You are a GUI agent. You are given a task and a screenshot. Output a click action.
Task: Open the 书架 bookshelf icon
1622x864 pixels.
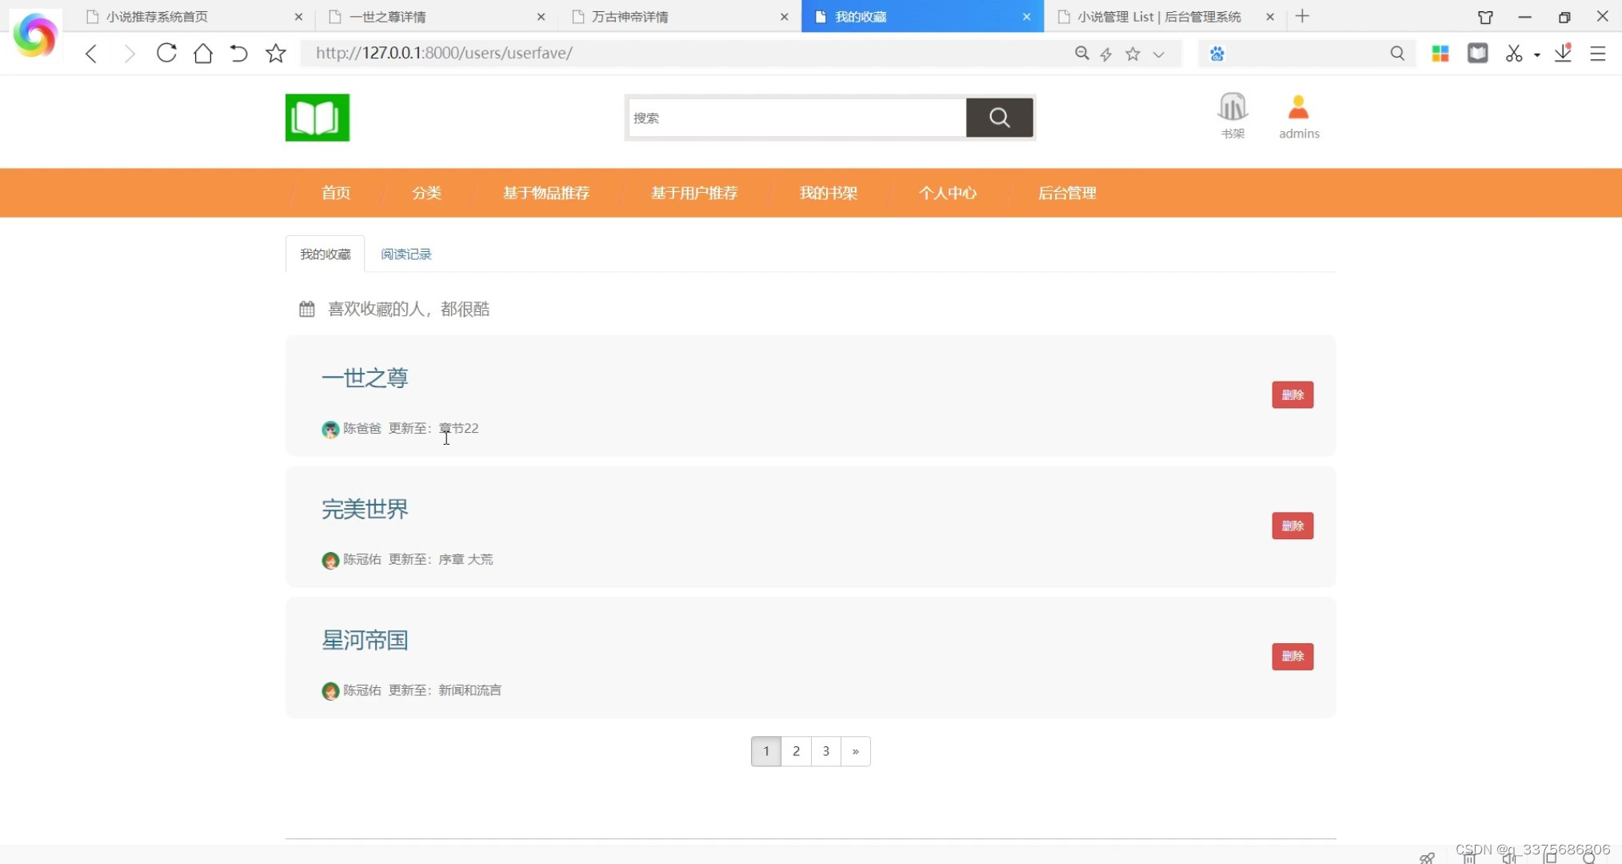tap(1232, 108)
